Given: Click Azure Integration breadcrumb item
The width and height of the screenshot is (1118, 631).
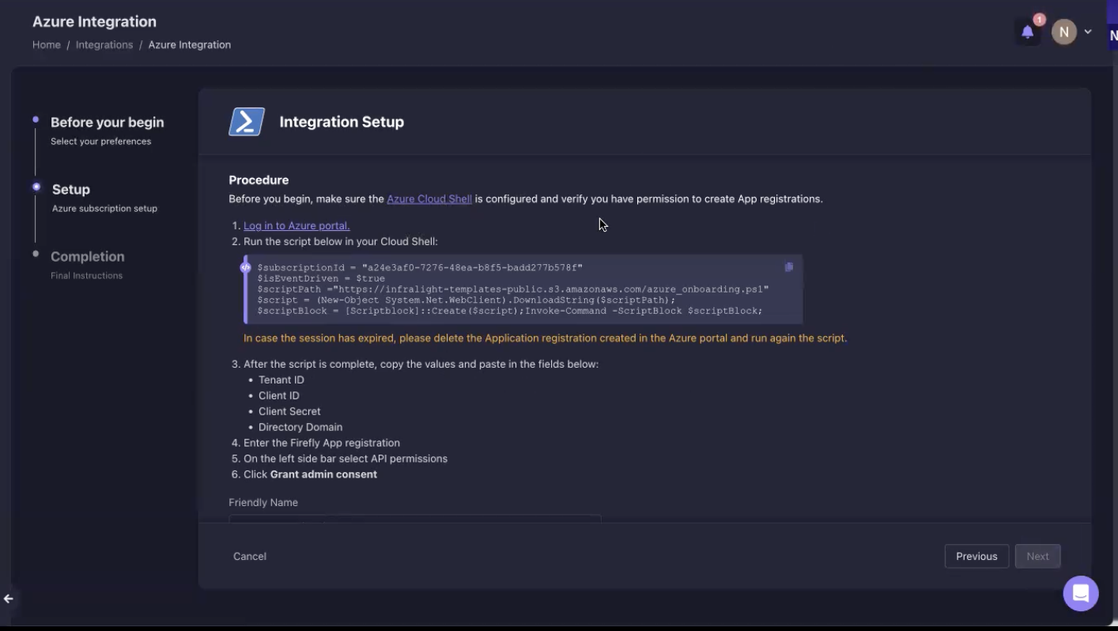Looking at the screenshot, I should coord(190,45).
